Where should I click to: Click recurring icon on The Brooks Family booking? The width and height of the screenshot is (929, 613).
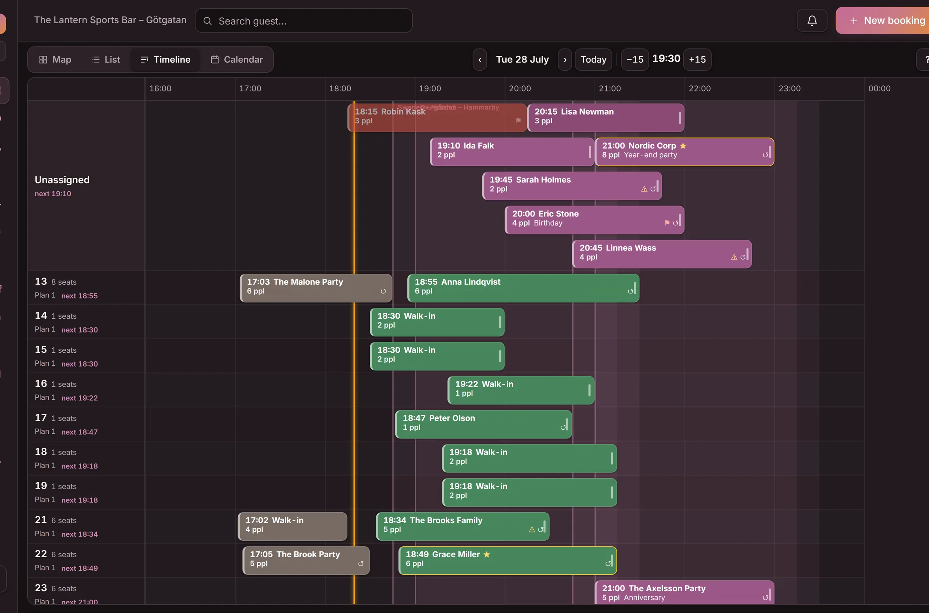(541, 529)
